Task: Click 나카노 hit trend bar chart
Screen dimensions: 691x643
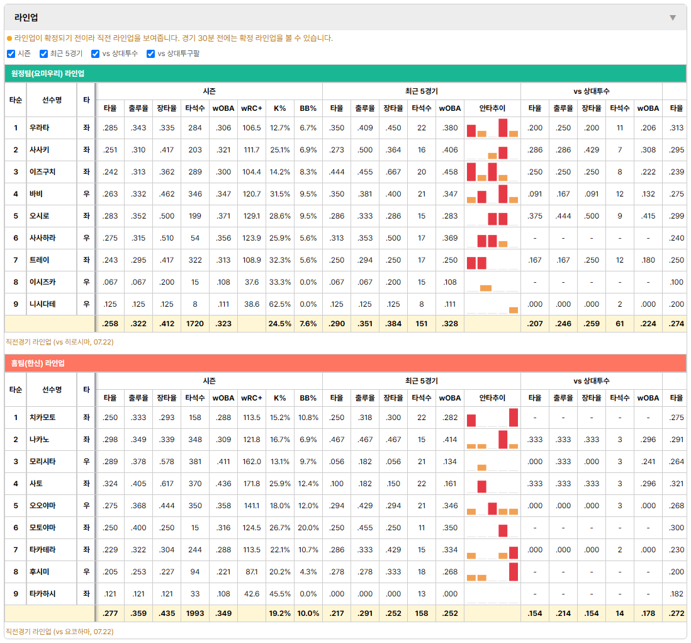Action: 492,440
